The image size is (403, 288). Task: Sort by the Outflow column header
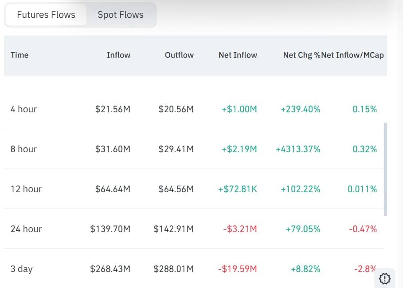tap(179, 55)
